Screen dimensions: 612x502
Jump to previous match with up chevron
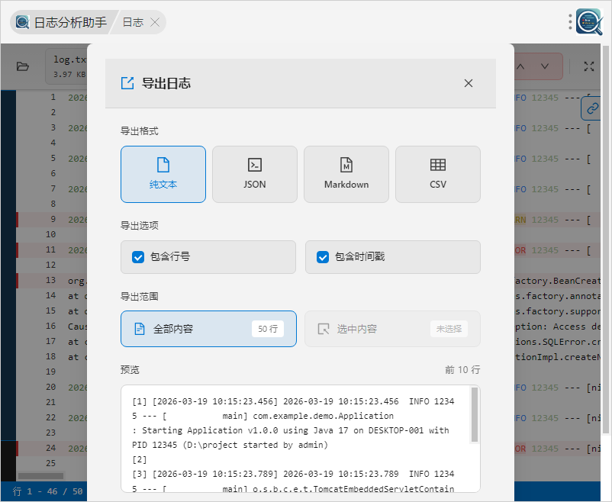click(520, 66)
